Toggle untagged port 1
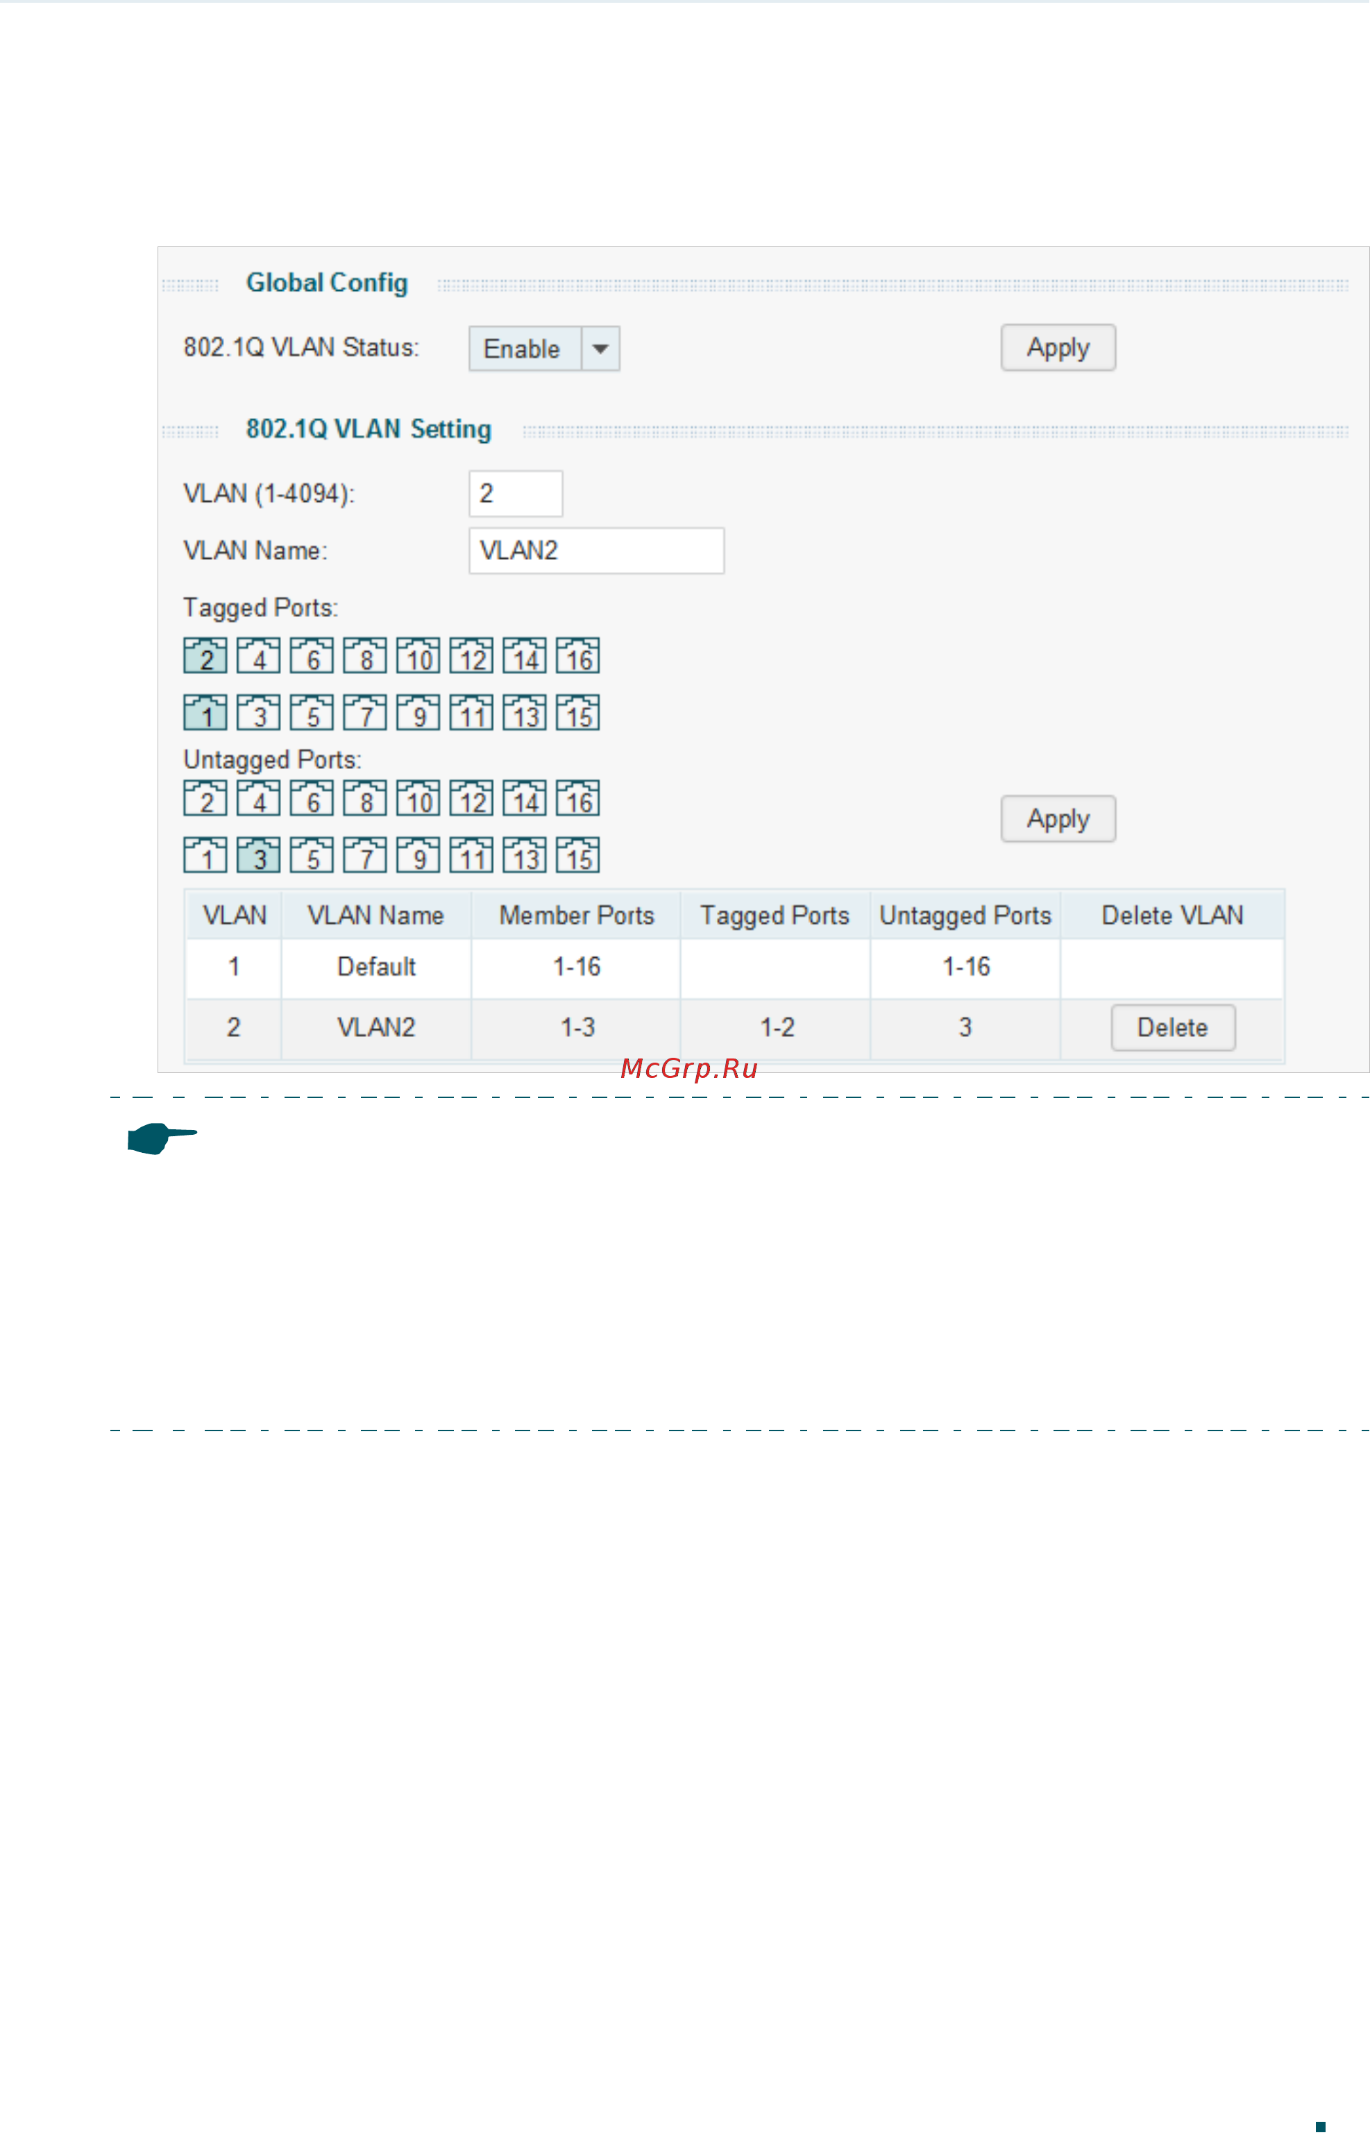Viewport: 1370px width, 2135px height. [205, 855]
